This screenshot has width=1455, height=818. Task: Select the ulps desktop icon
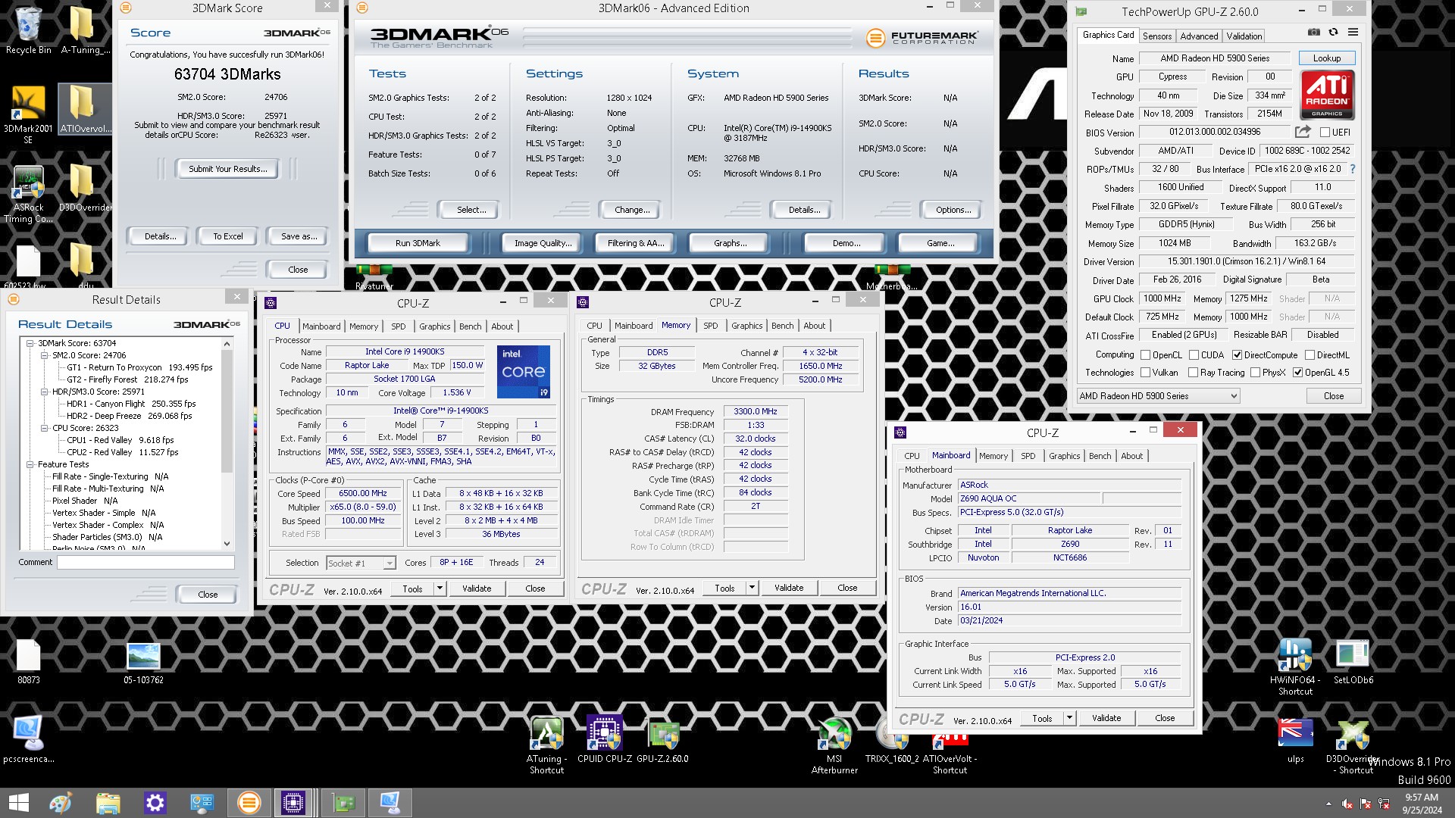pyautogui.click(x=1295, y=740)
